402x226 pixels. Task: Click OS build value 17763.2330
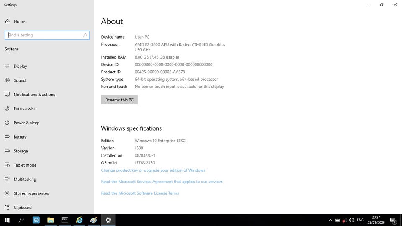point(144,163)
